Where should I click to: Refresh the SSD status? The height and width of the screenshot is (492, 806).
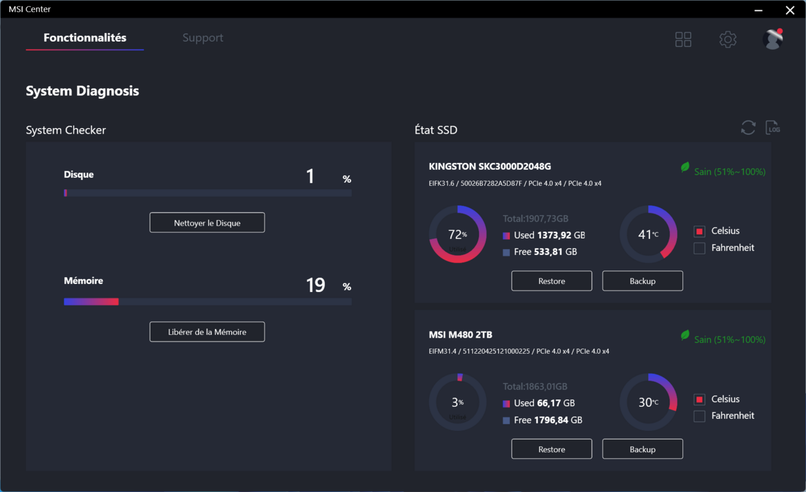point(748,128)
